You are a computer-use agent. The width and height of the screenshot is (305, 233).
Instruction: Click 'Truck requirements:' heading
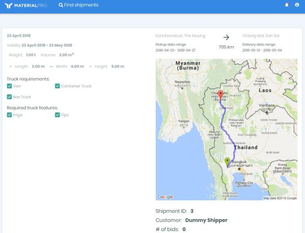(28, 79)
